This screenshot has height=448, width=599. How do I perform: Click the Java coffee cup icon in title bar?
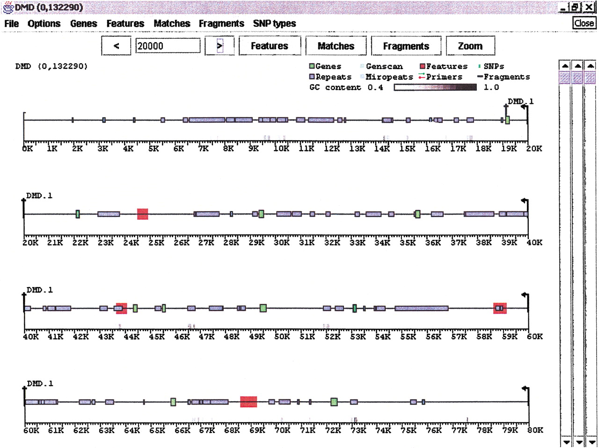[x=7, y=7]
